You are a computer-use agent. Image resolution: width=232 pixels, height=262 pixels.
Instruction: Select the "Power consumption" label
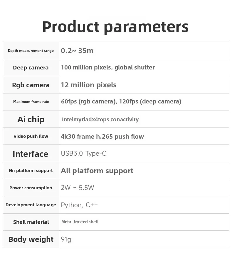31,188
